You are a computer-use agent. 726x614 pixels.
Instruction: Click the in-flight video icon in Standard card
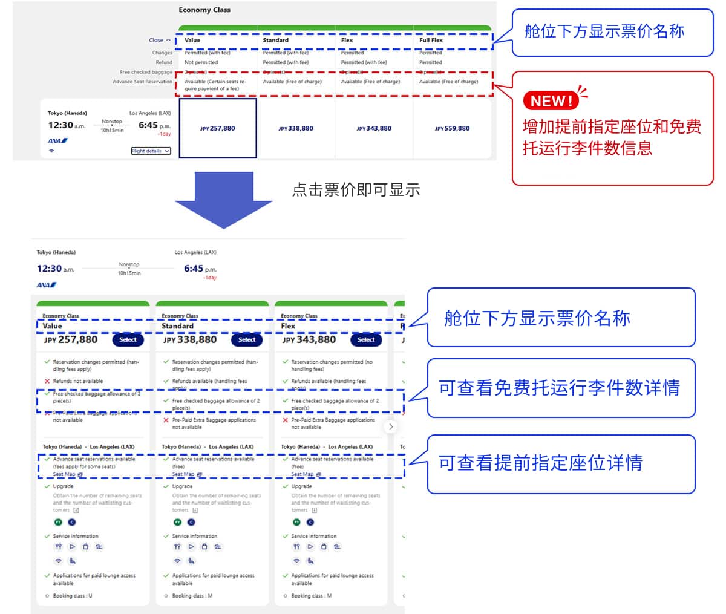pyautogui.click(x=191, y=546)
